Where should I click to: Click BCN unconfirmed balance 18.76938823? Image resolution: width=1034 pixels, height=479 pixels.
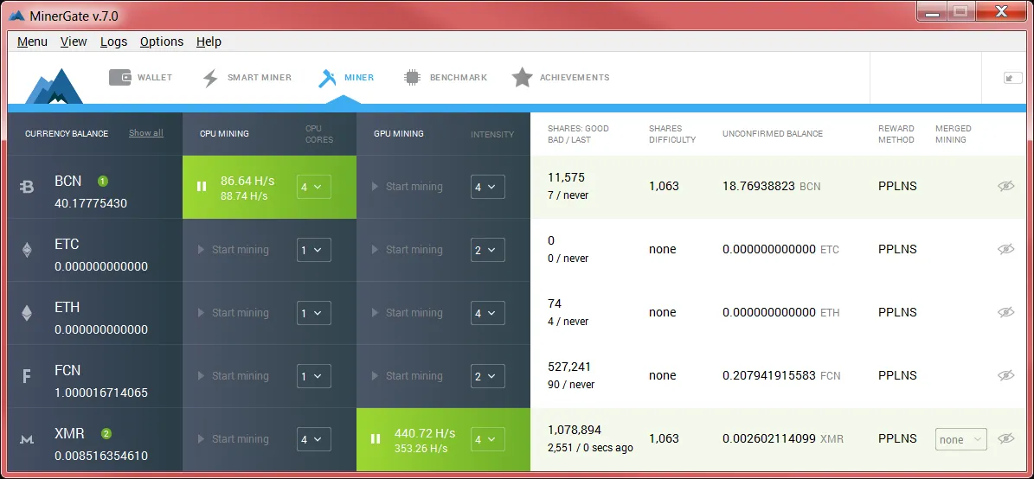pyautogui.click(x=758, y=187)
